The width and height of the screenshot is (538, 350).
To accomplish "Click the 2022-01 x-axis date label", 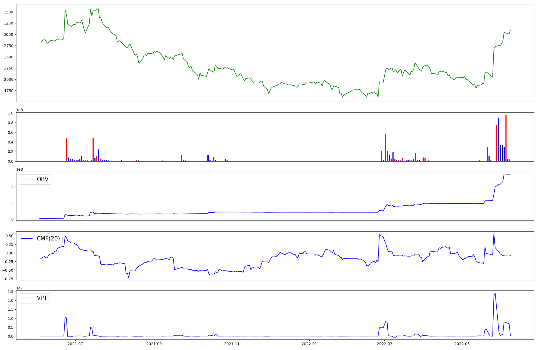I will [309, 344].
